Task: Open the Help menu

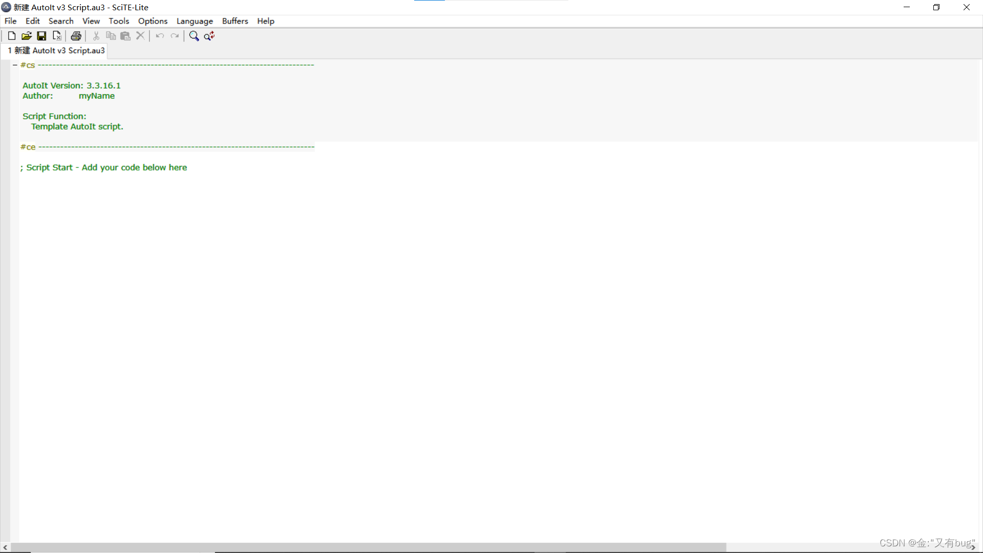Action: [265, 21]
